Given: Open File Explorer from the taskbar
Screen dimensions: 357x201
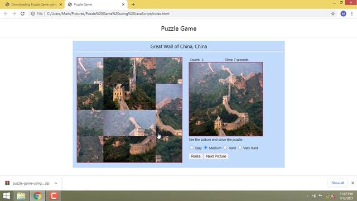Looking at the screenshot, I should 21,196.
